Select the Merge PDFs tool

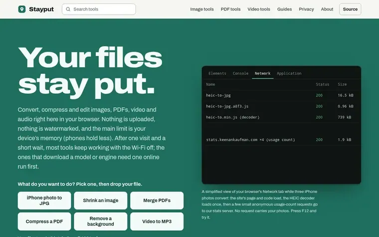pos(157,201)
